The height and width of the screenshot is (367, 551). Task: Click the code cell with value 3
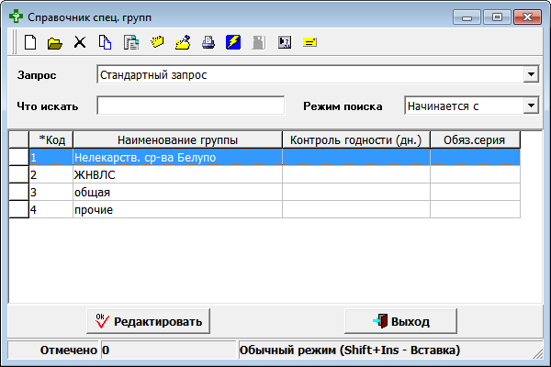pos(51,192)
